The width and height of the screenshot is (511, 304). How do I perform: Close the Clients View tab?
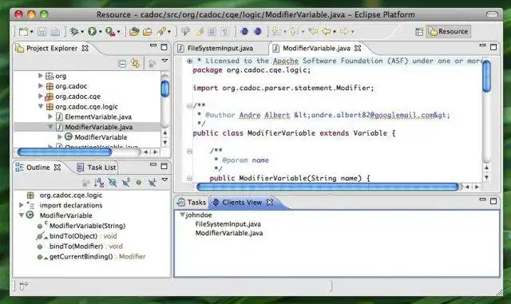pyautogui.click(x=270, y=203)
